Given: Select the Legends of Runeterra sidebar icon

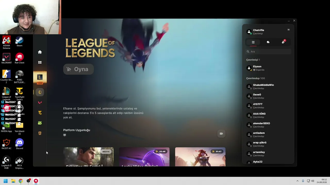Looking at the screenshot, I should coord(40,133).
